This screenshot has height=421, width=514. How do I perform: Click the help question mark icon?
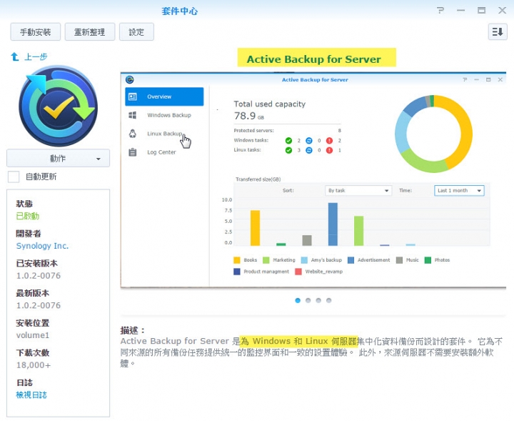click(x=440, y=11)
